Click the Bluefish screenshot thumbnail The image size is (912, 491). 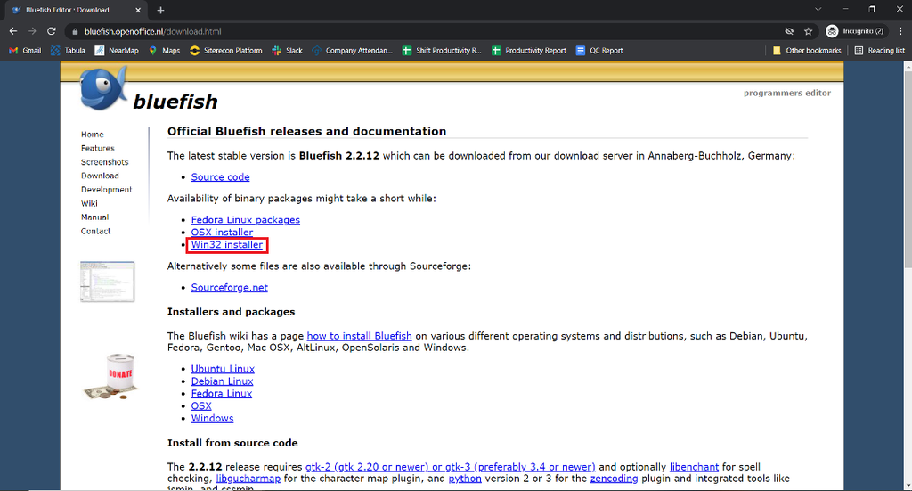[x=107, y=282]
